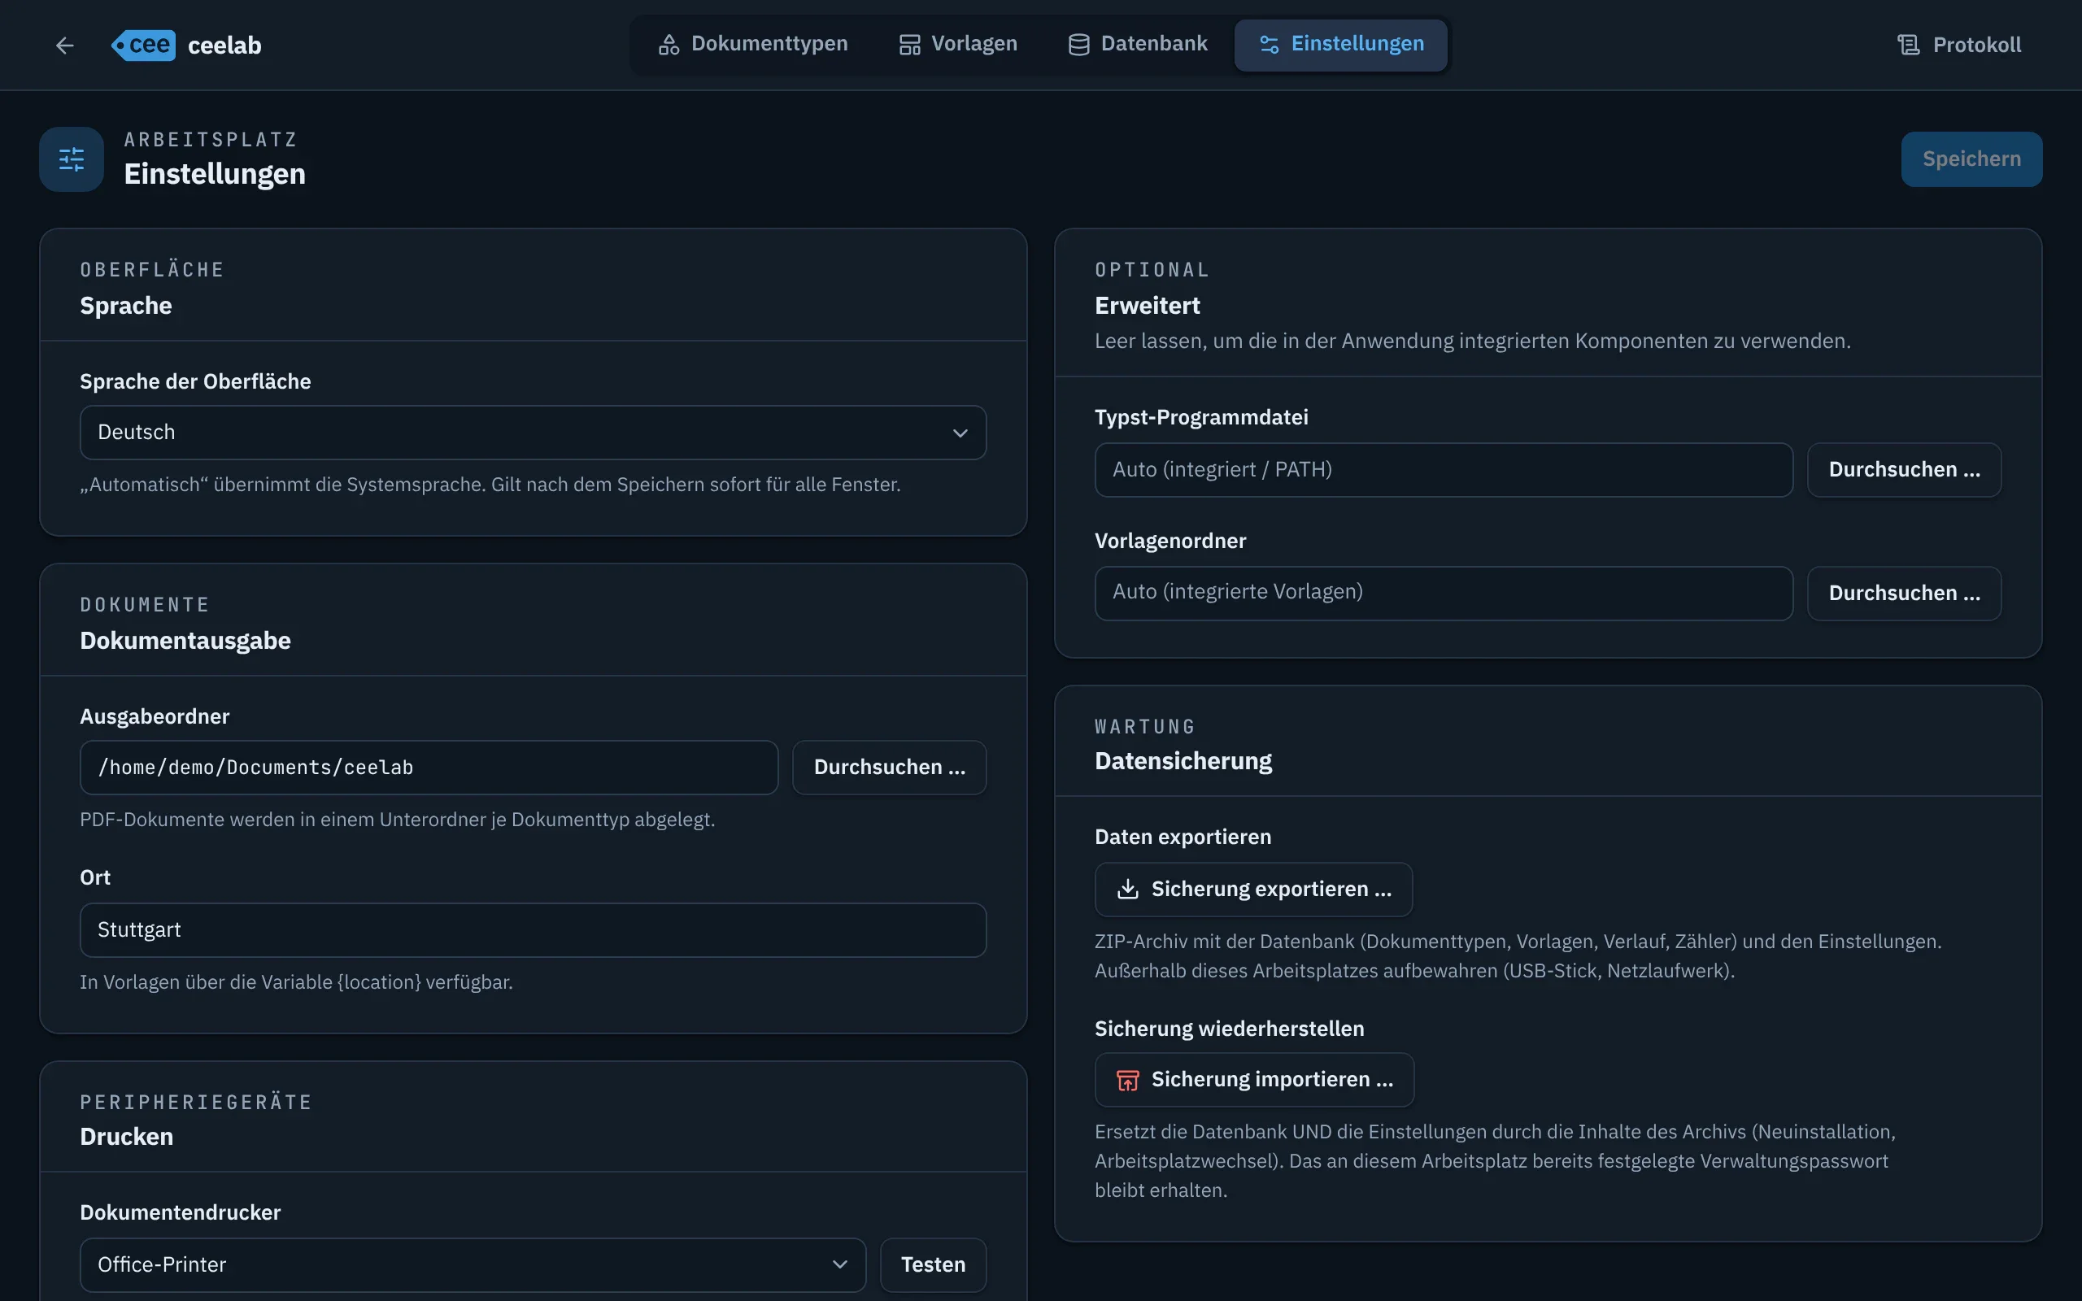The height and width of the screenshot is (1301, 2082).
Task: Click Durchsuchen next to Typst-Programmdatei
Action: pos(1904,470)
